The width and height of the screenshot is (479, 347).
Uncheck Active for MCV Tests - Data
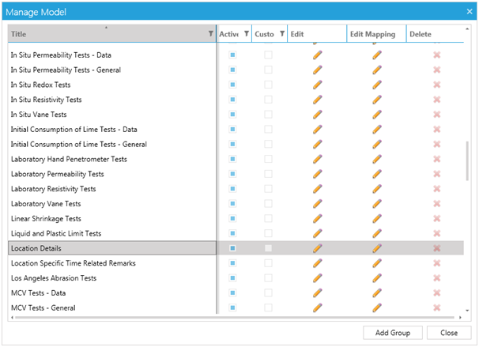(232, 292)
